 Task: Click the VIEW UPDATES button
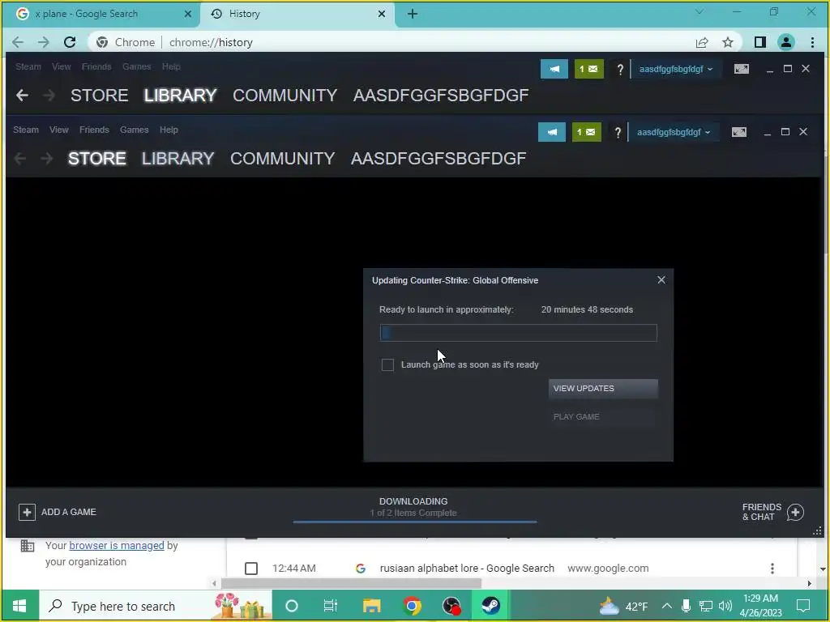603,388
